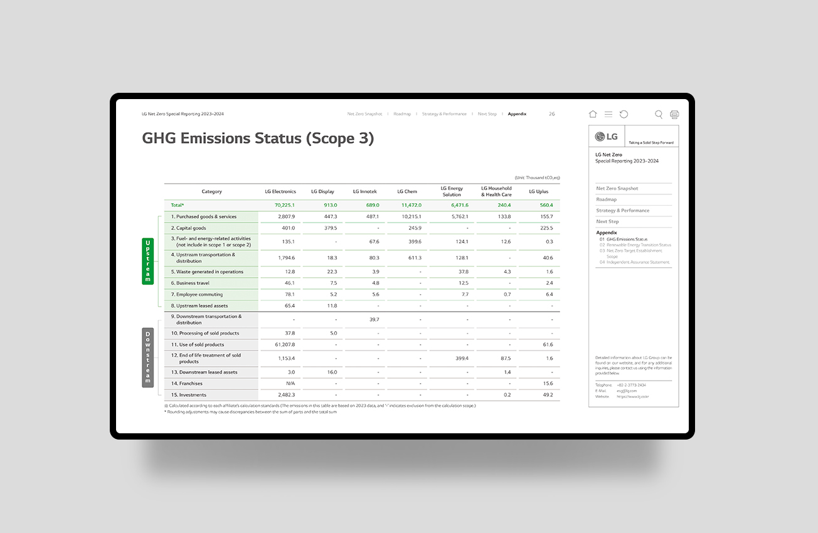
Task: Open Next Step in the side panel
Action: click(607, 221)
